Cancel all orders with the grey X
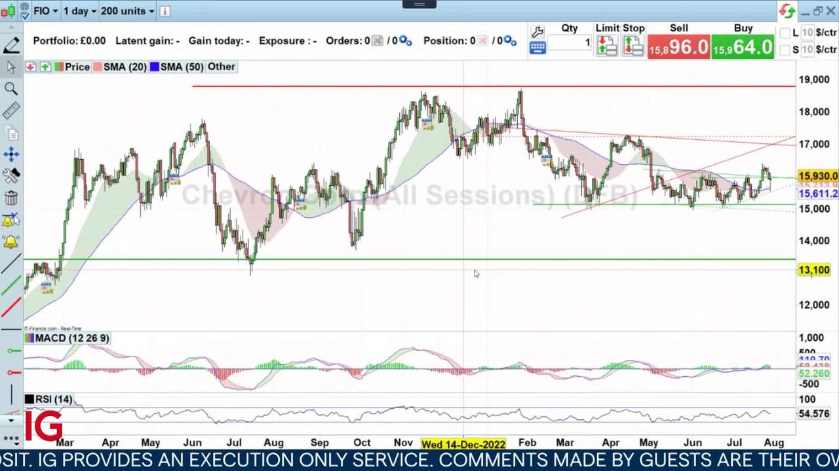Viewport: 839px width, 471px height. [x=378, y=41]
